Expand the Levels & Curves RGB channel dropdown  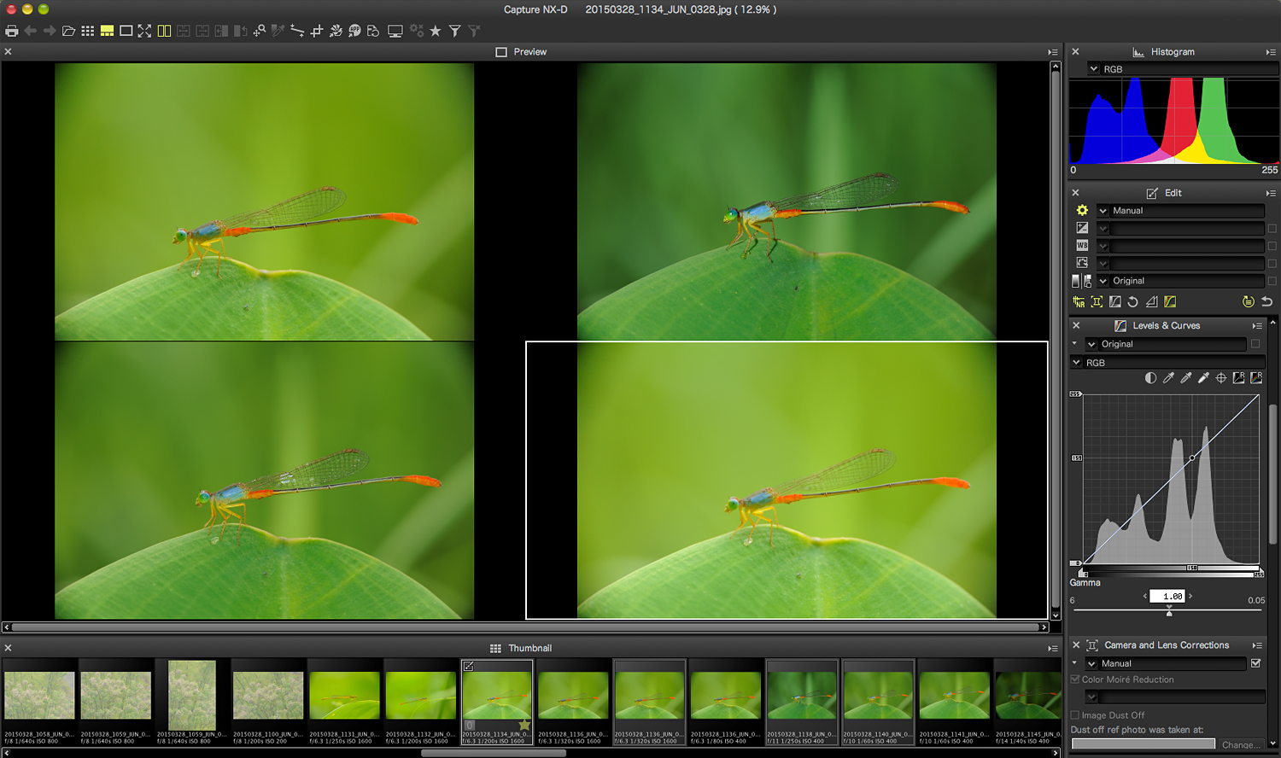pos(1077,363)
